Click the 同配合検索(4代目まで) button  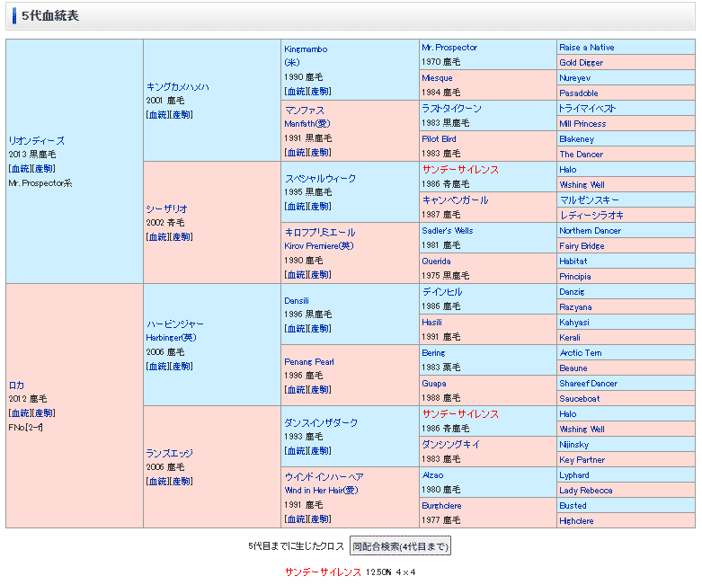click(400, 546)
